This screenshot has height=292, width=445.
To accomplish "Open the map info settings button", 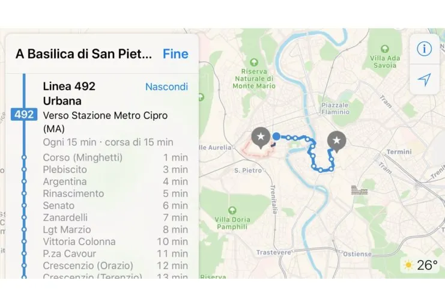I will 425,49.
